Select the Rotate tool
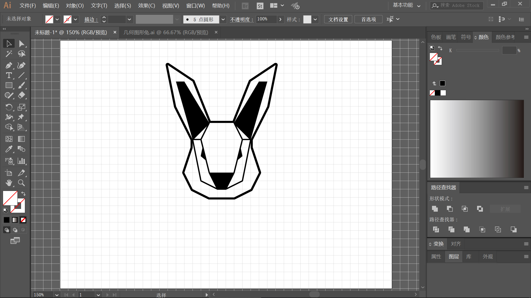This screenshot has height=298, width=531. (x=9, y=107)
